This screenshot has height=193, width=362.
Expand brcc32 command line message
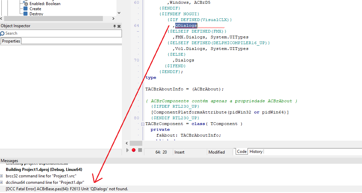tap(1, 176)
